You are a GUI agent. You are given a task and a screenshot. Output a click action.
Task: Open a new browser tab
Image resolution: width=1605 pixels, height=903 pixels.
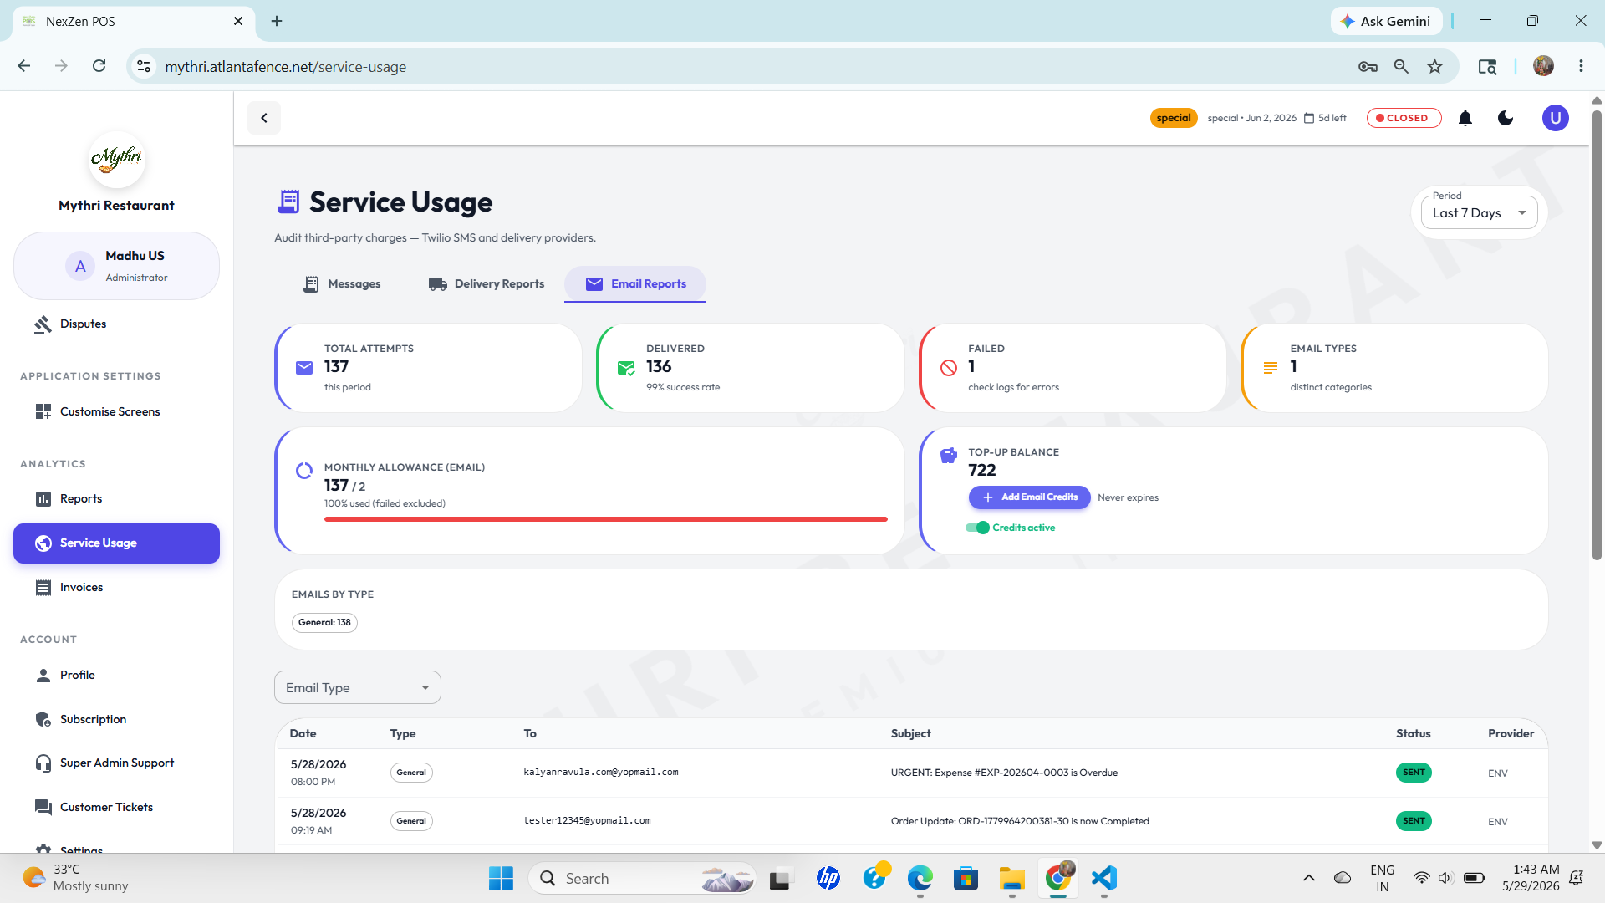[277, 21]
